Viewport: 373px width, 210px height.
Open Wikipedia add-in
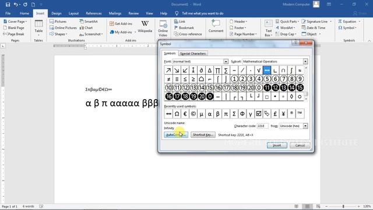[145, 27]
